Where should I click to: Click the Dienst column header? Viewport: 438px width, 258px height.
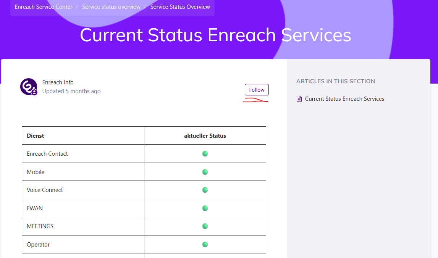pyautogui.click(x=36, y=136)
